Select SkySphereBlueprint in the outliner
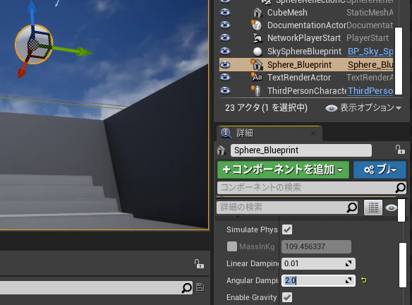The image size is (412, 305). [304, 52]
